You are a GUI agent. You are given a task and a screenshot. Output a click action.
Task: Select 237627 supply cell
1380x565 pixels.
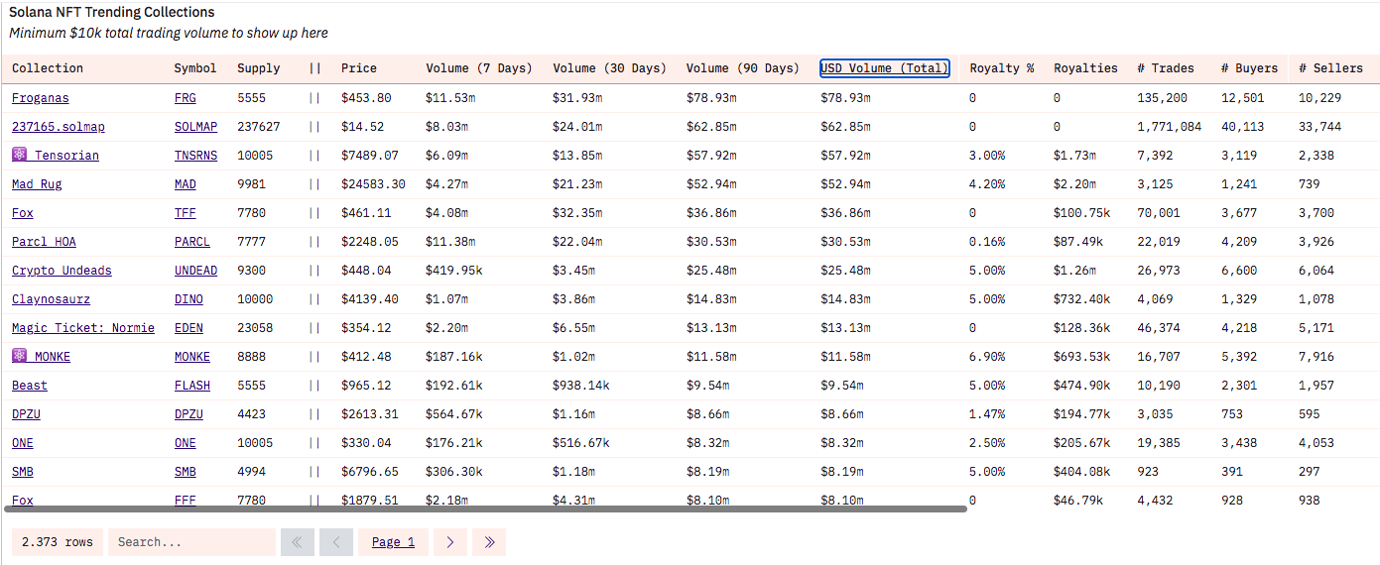259,127
